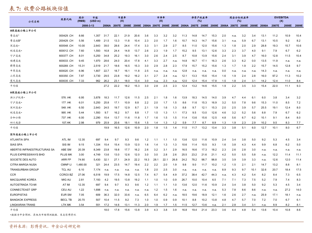Click the 公司名称 column header
Screen dimensions: 312x233
pos(34,21)
